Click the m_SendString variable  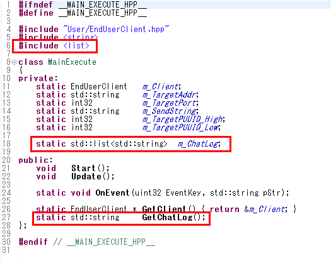click(170, 111)
